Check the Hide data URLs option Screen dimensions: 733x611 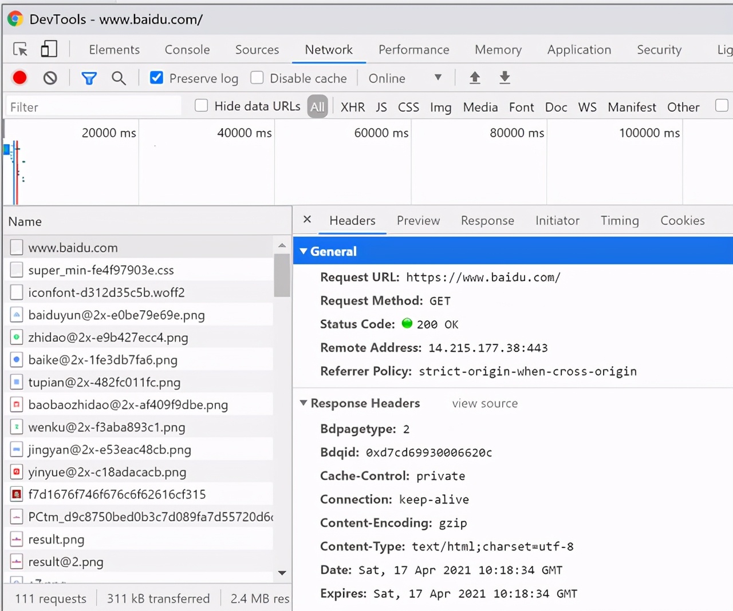[x=202, y=106]
